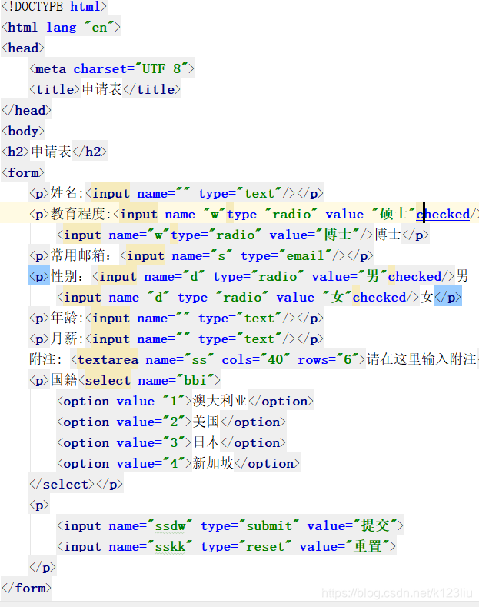The height and width of the screenshot is (607, 479).
Task: Click the textarea tag name
Action: [108, 359]
